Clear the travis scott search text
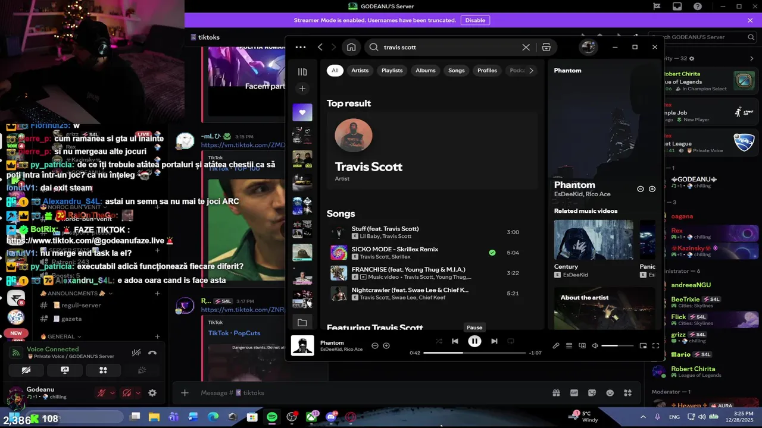 pos(526,47)
